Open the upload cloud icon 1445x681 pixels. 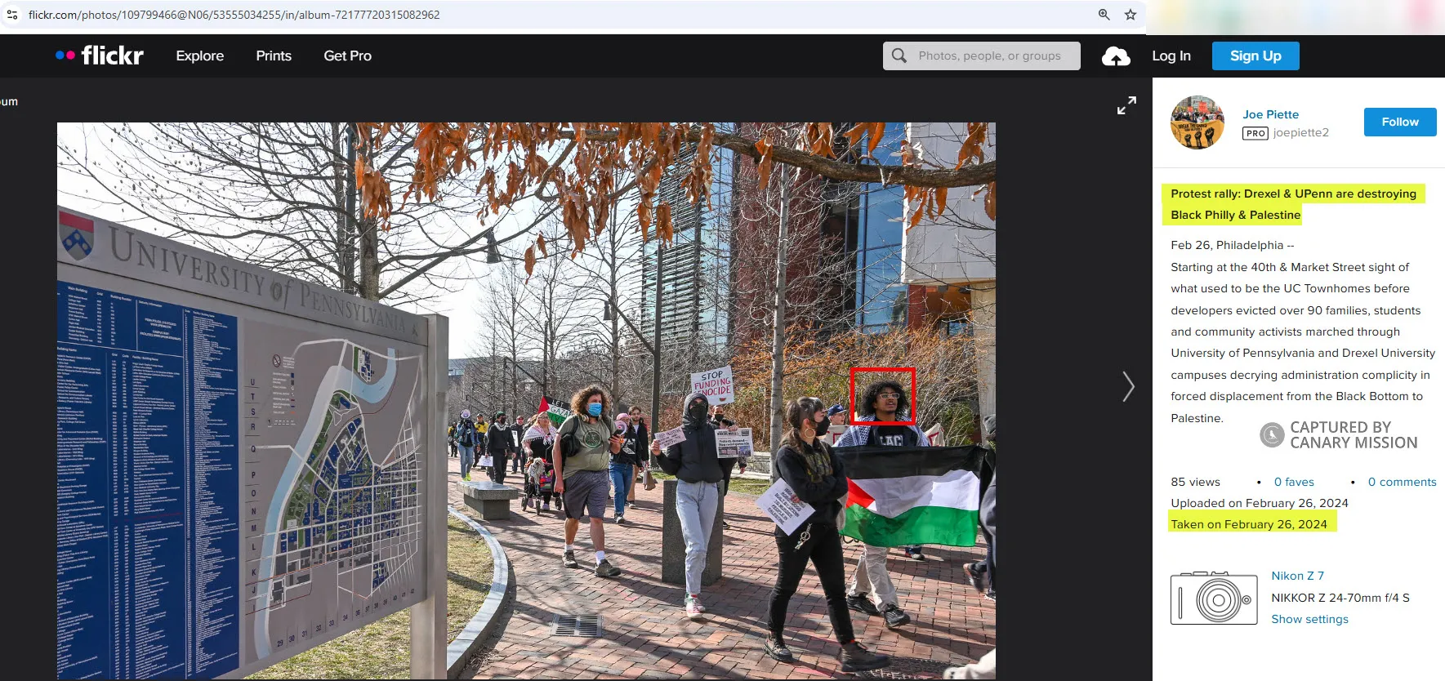coord(1116,56)
